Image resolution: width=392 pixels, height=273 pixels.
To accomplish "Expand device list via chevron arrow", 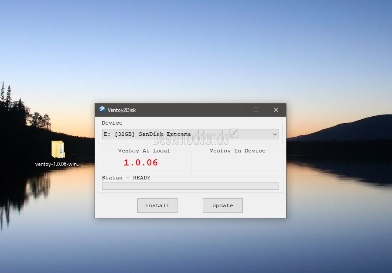I will [x=275, y=134].
